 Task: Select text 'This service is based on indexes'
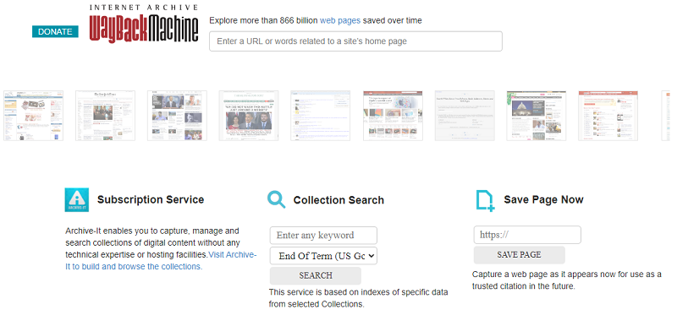pyautogui.click(x=327, y=292)
